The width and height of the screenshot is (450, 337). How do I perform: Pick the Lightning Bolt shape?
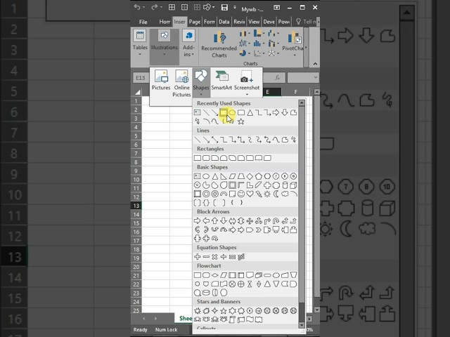pos(259,194)
